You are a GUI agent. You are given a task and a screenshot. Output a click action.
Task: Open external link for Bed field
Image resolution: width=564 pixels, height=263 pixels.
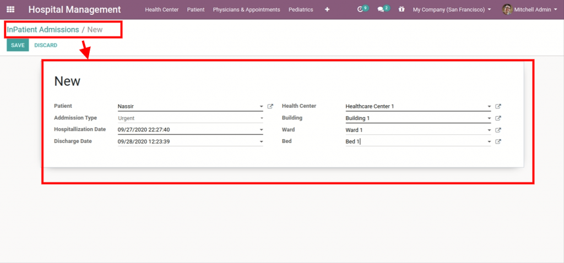(498, 142)
